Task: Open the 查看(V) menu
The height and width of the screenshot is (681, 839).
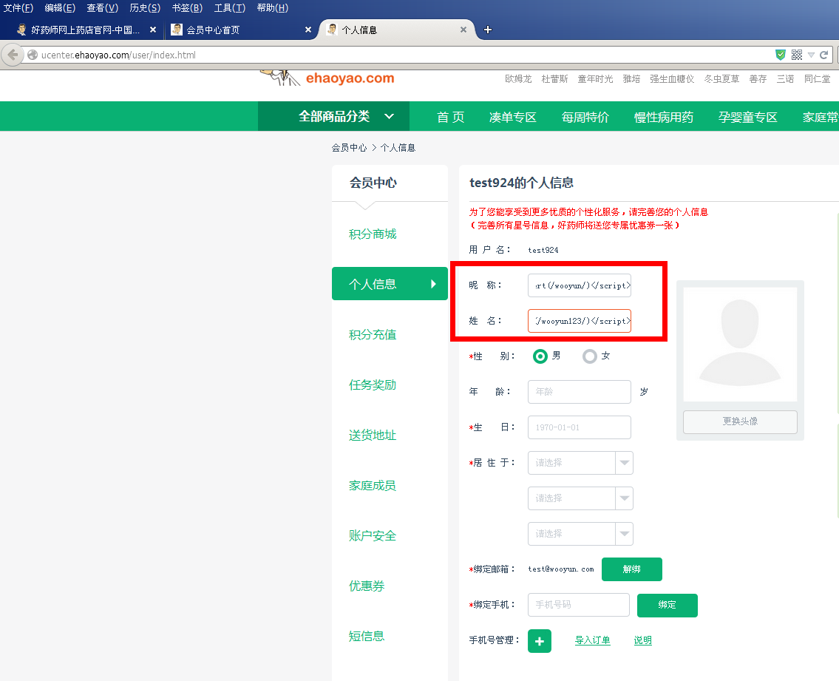Action: click(x=102, y=8)
